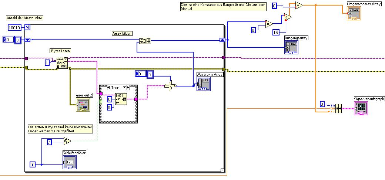Select the Divide function node

(x=288, y=17)
